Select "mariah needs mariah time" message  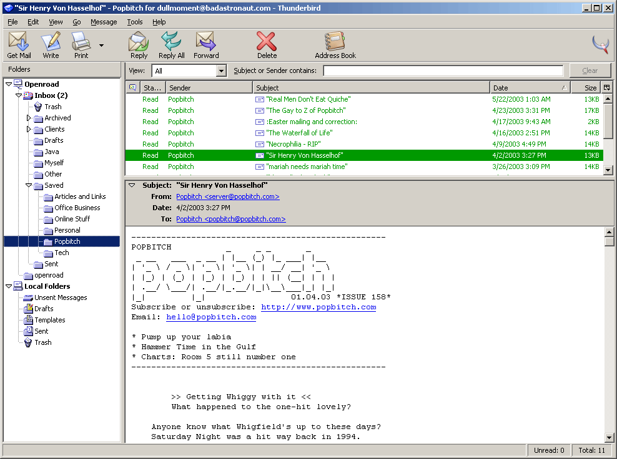point(364,167)
